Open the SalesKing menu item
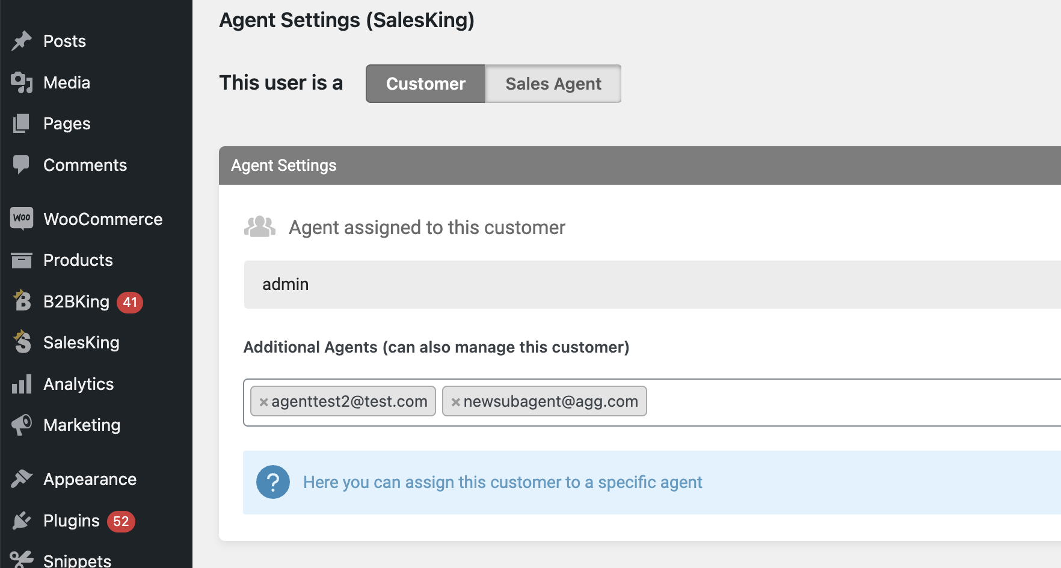This screenshot has height=568, width=1061. [x=81, y=342]
